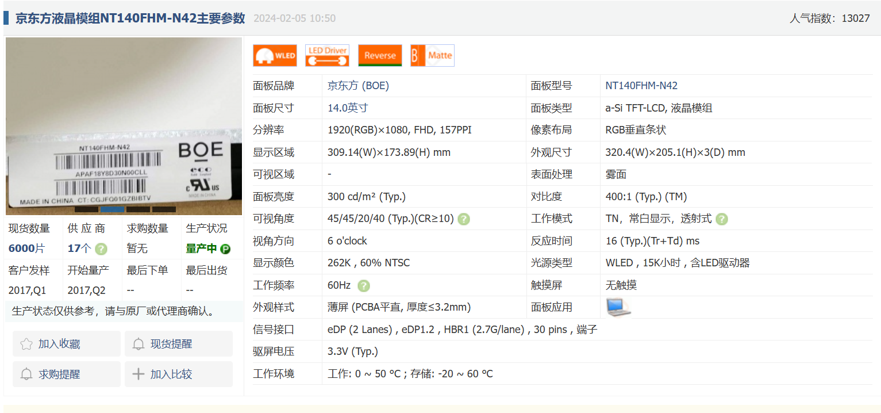Click the 3.3V (Typ.) drive voltage value
Viewport: 881px width, 413px height.
tap(353, 351)
